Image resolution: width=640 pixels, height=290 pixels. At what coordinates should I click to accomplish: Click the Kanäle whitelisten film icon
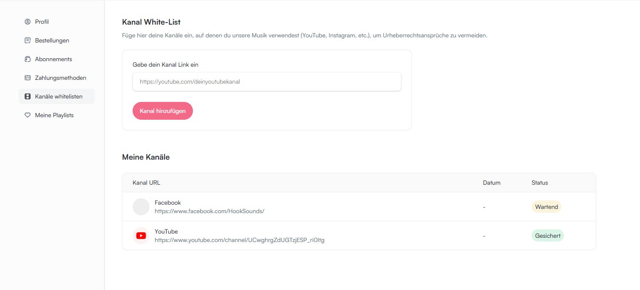pyautogui.click(x=28, y=96)
